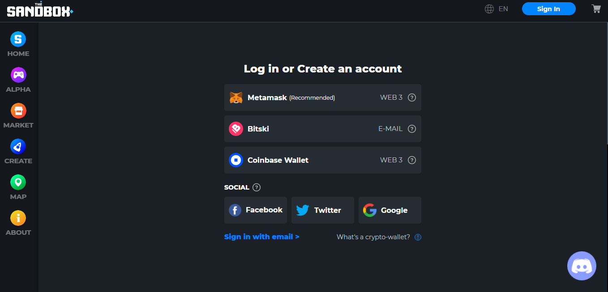Open the shopping cart icon
The width and height of the screenshot is (608, 292).
pyautogui.click(x=596, y=8)
